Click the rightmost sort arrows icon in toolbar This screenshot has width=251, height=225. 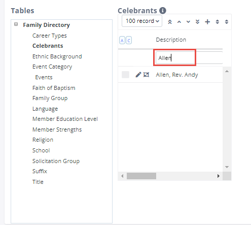pyautogui.click(x=227, y=22)
